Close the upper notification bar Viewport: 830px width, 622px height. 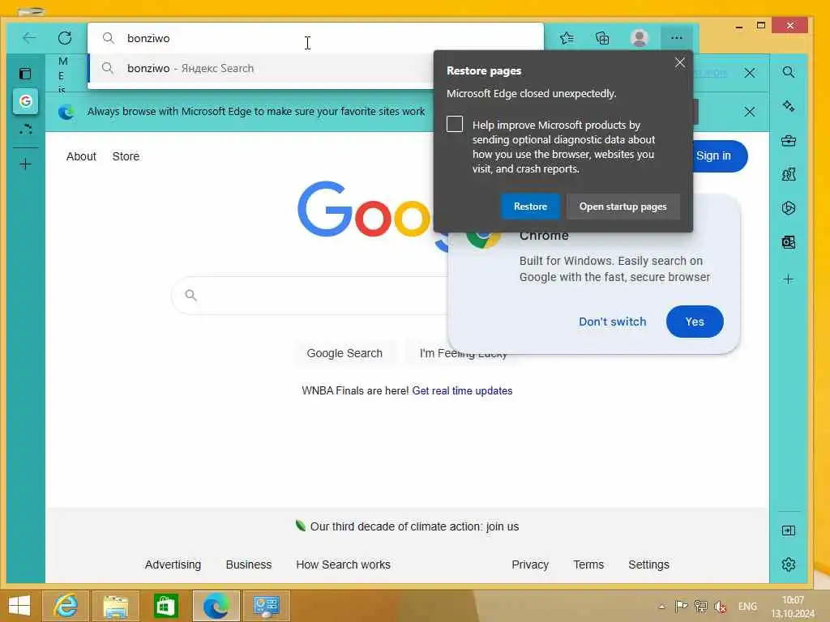click(749, 73)
